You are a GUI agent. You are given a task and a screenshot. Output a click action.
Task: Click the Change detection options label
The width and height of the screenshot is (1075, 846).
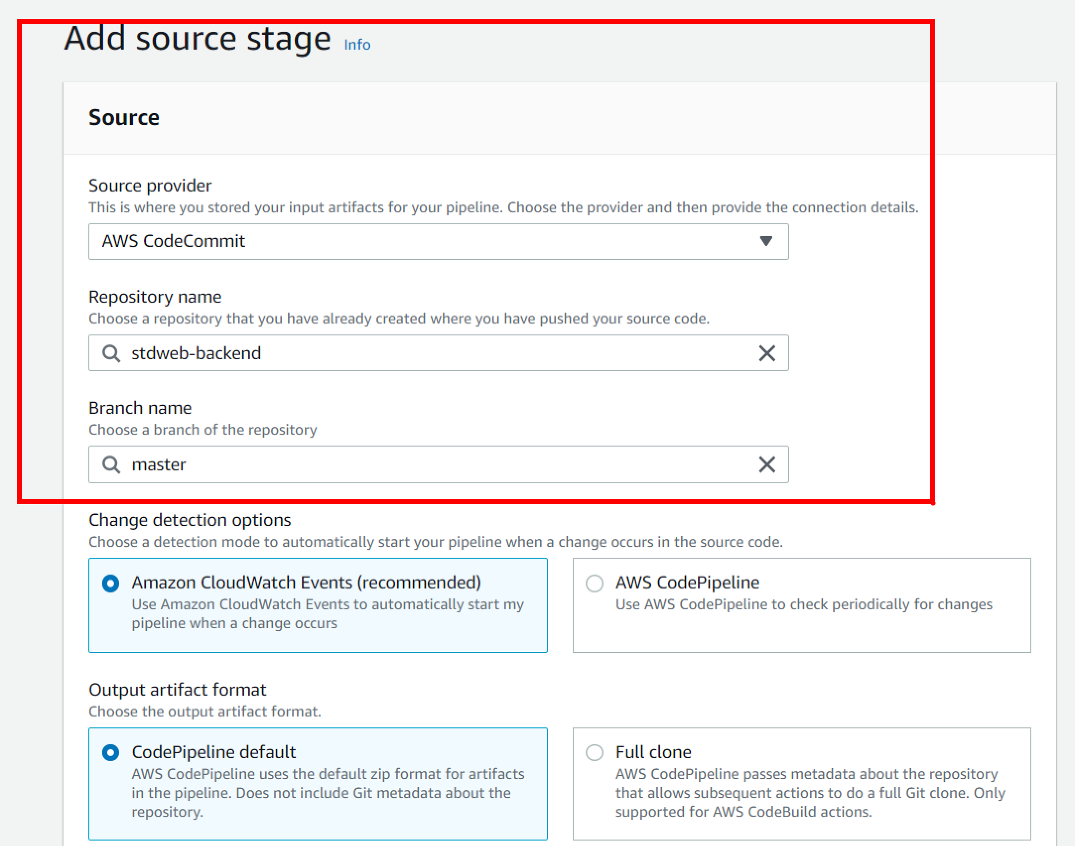point(190,520)
